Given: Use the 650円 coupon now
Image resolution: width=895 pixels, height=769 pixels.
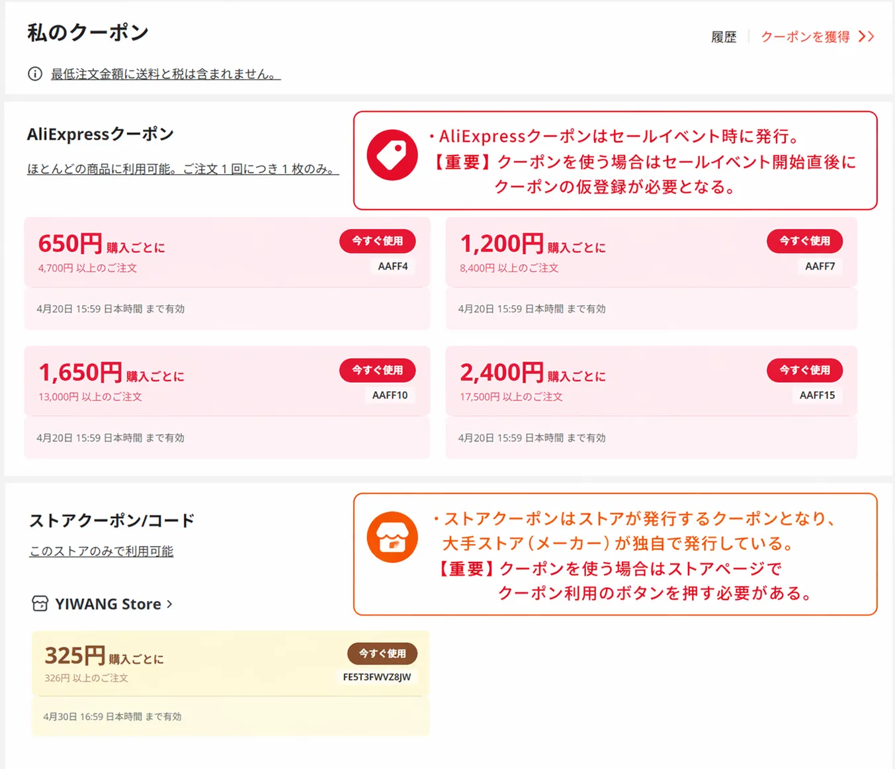Looking at the screenshot, I should [x=377, y=241].
